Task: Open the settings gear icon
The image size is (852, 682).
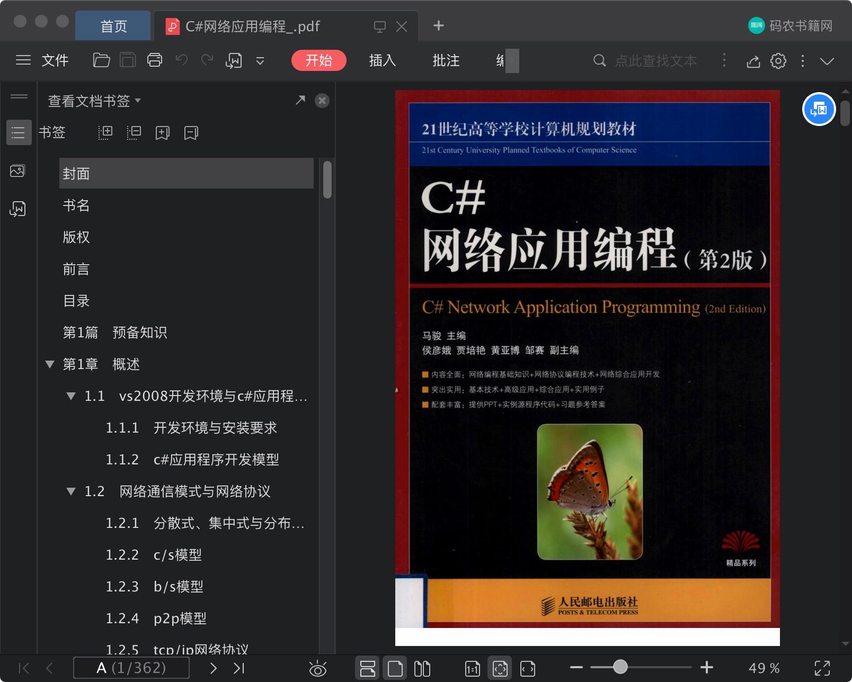Action: (x=778, y=61)
